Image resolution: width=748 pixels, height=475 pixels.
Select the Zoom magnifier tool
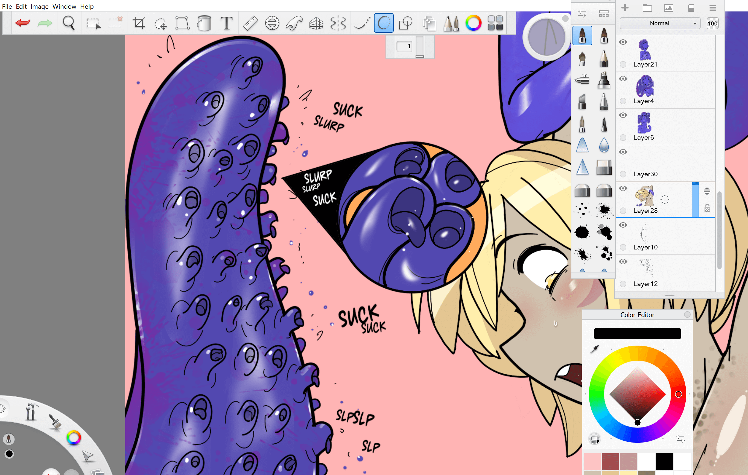(69, 23)
